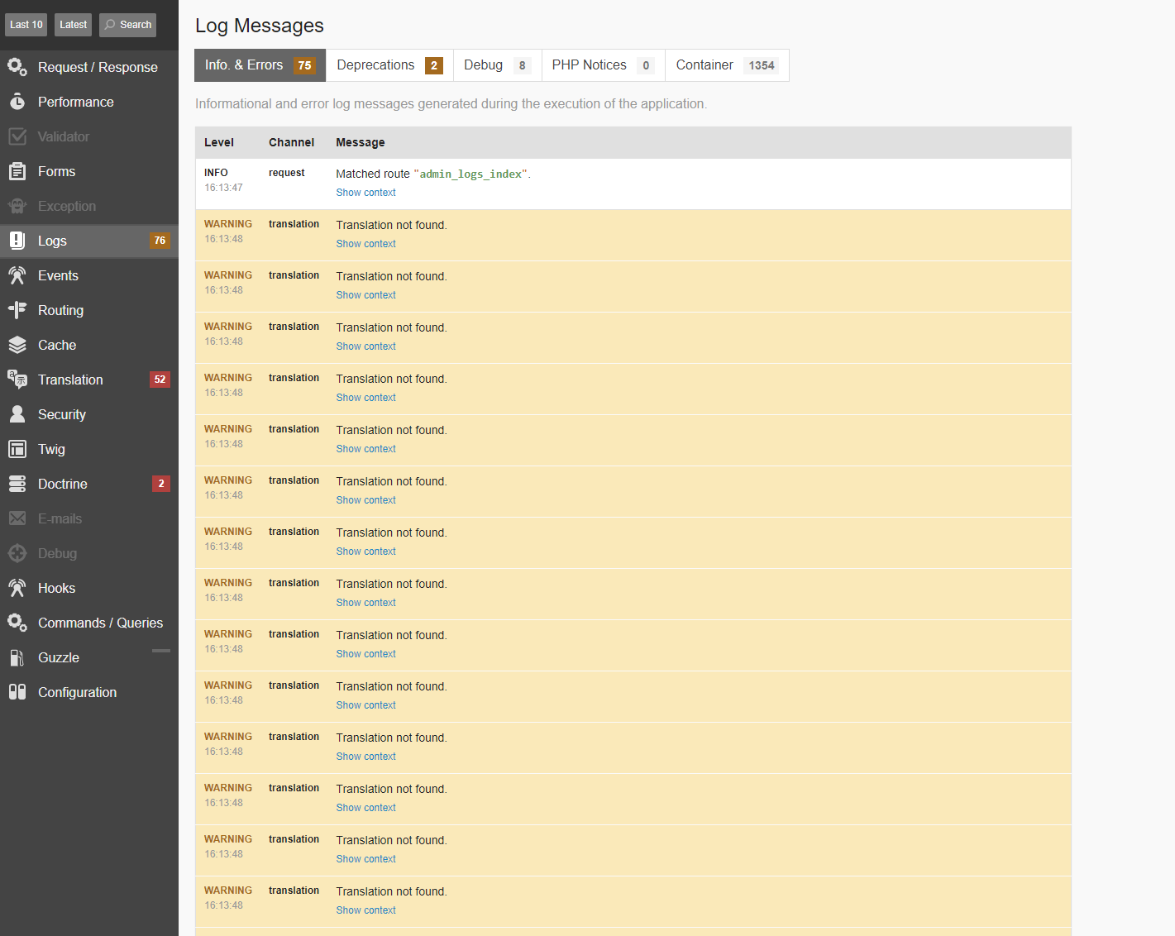This screenshot has height=936, width=1175.
Task: Open the Latest profile
Action: click(74, 25)
